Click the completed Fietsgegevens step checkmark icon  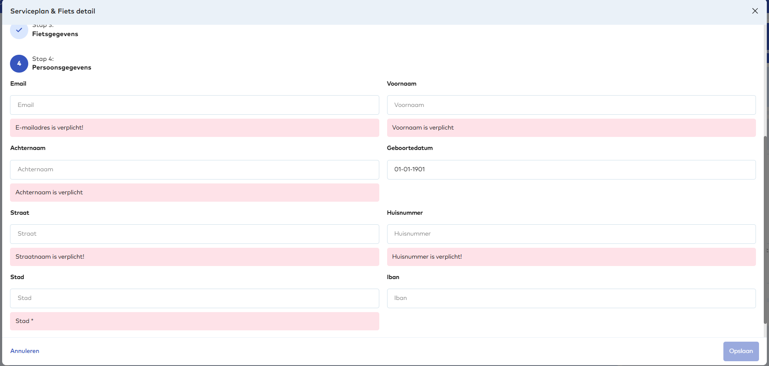point(19,30)
